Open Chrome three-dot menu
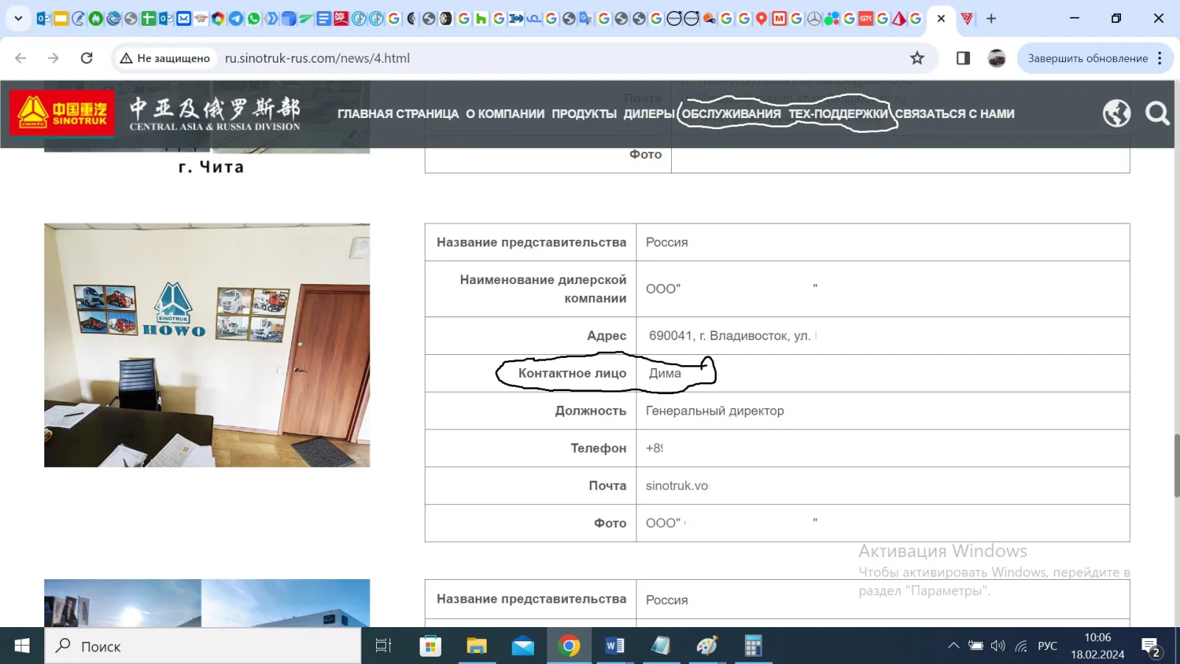This screenshot has width=1180, height=664. click(1160, 58)
